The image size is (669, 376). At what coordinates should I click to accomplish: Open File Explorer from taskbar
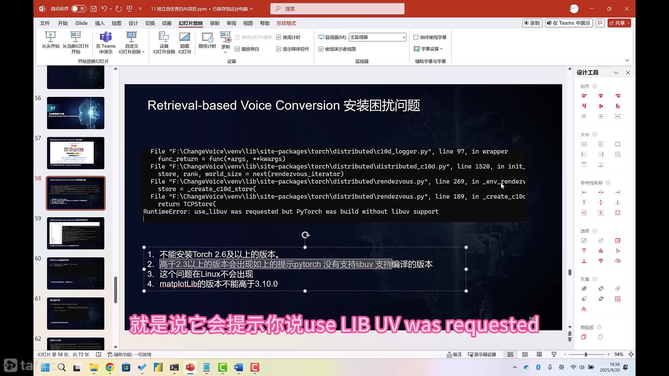(x=93, y=367)
